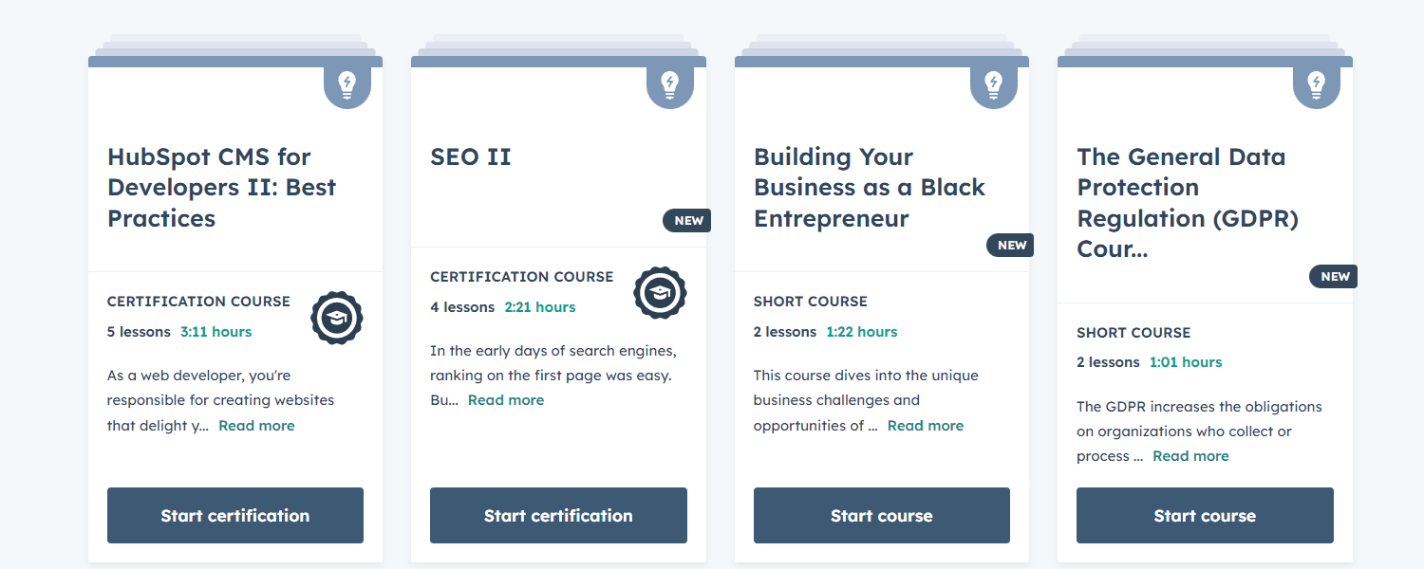
Task: Click lightbulb icon on SEO II card
Action: [x=670, y=85]
